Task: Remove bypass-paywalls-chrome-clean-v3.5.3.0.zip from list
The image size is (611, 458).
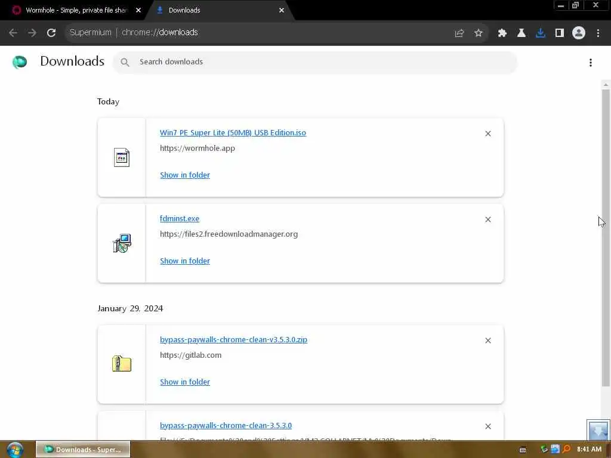Action: (x=488, y=341)
